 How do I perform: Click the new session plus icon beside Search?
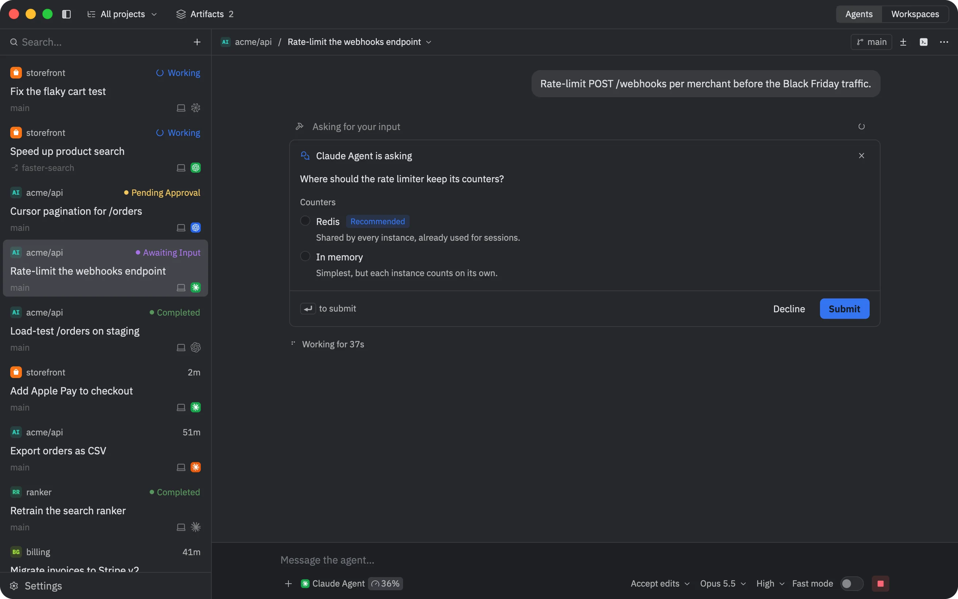point(197,42)
